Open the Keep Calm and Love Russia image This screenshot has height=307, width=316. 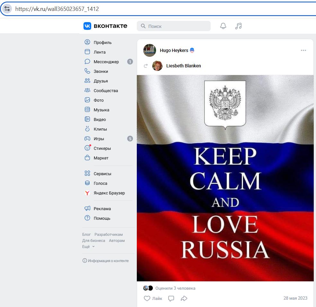coord(225,178)
